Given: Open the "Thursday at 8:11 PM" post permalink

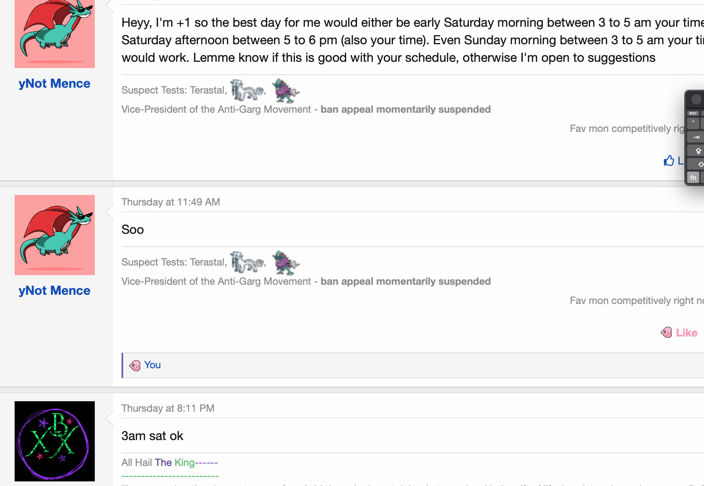Looking at the screenshot, I should click(167, 408).
